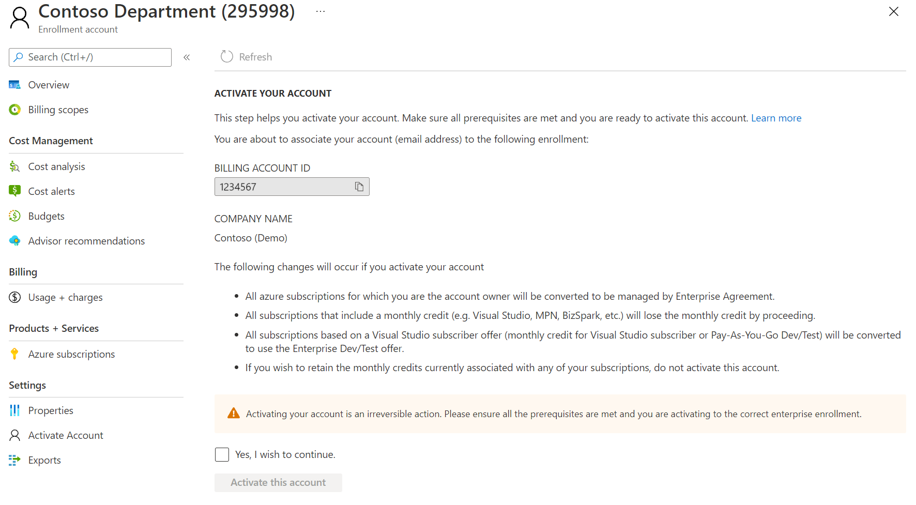Open the Properties settings page

[x=51, y=410]
